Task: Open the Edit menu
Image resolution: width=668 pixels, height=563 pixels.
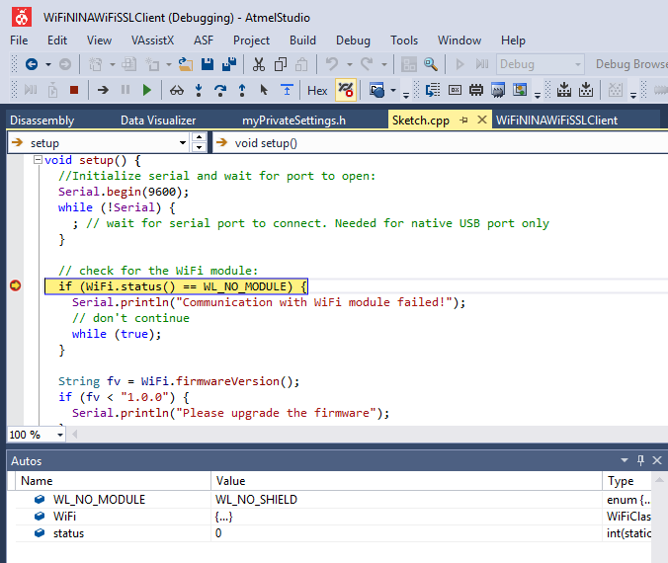Action: coord(57,40)
